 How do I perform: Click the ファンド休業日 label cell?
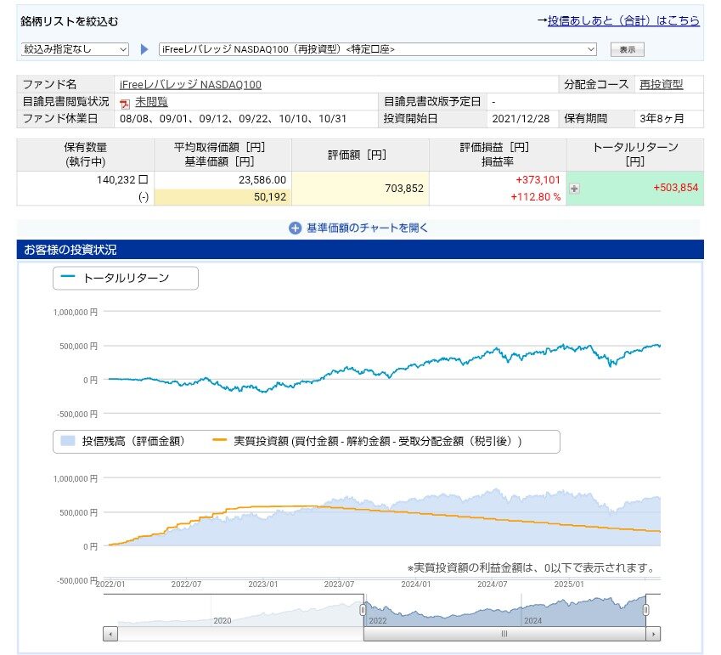tap(65, 119)
